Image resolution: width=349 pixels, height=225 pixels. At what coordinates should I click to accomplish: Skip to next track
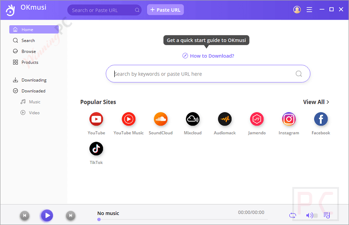(x=71, y=215)
